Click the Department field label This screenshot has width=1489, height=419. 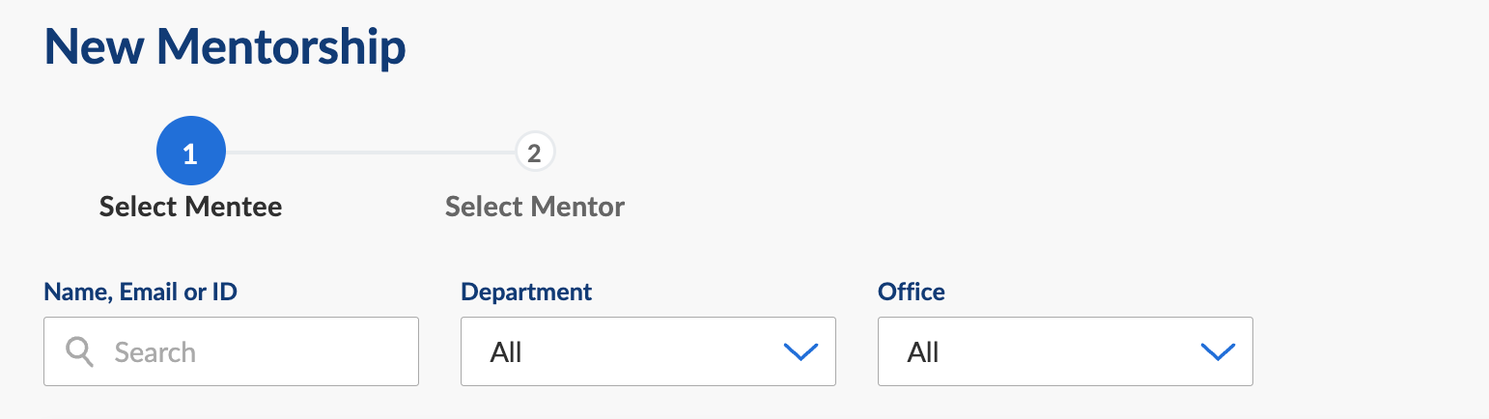tap(526, 292)
